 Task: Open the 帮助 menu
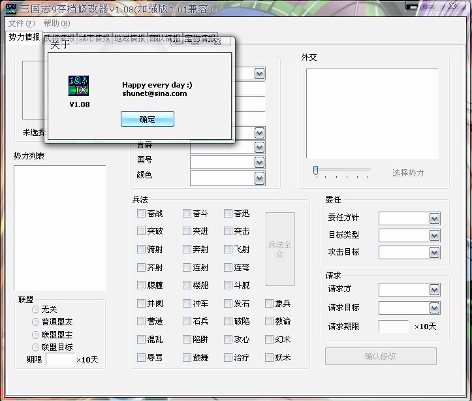click(x=55, y=24)
